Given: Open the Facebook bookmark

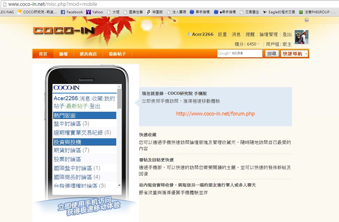Looking at the screenshot, I should tap(72, 12).
